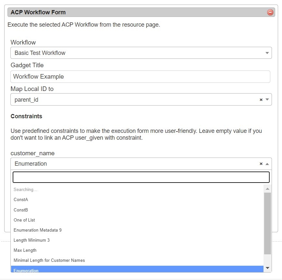Open the Workflow dropdown
282x280 pixels.
point(141,53)
